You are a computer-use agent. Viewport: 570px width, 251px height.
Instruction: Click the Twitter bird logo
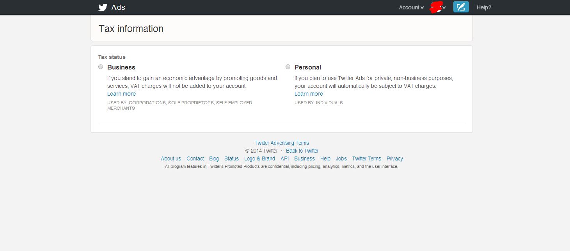coord(103,7)
